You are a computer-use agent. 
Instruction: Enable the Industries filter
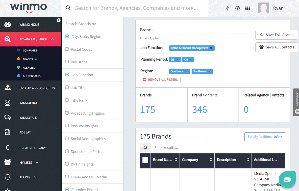click(67, 62)
